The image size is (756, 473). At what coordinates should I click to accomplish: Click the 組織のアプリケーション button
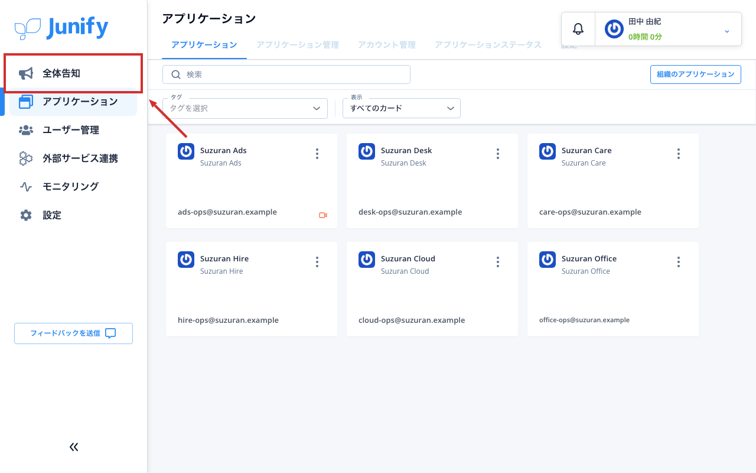click(696, 74)
